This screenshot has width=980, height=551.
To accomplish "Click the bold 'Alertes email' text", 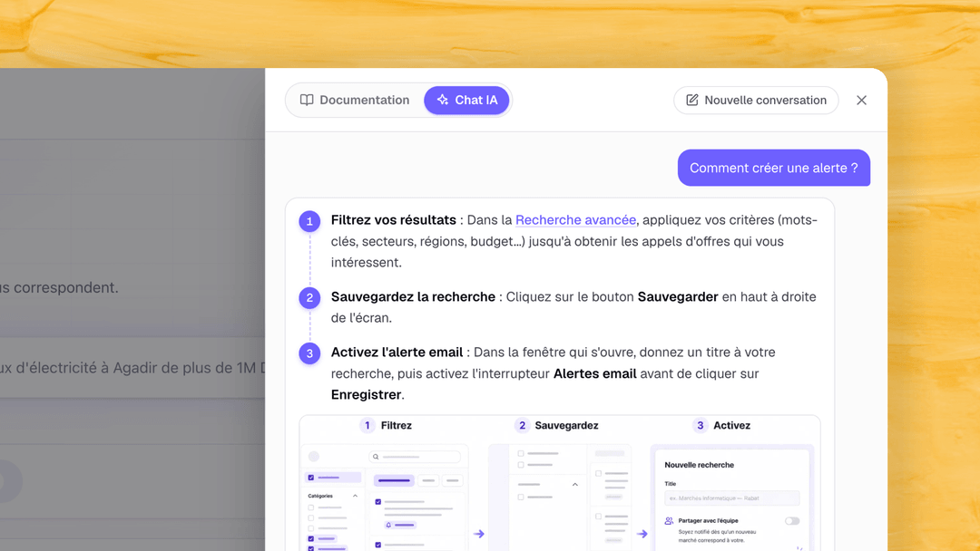I will point(595,373).
